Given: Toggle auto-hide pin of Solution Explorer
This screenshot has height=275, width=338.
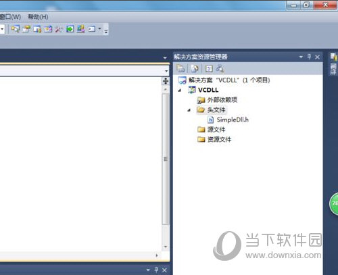Looking at the screenshot, I should point(309,57).
